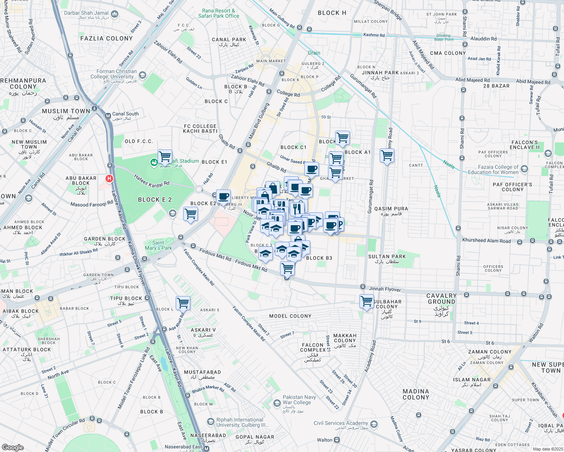Select the shopping cart marker below Block E2
The width and height of the screenshot is (564, 452).
(x=190, y=214)
